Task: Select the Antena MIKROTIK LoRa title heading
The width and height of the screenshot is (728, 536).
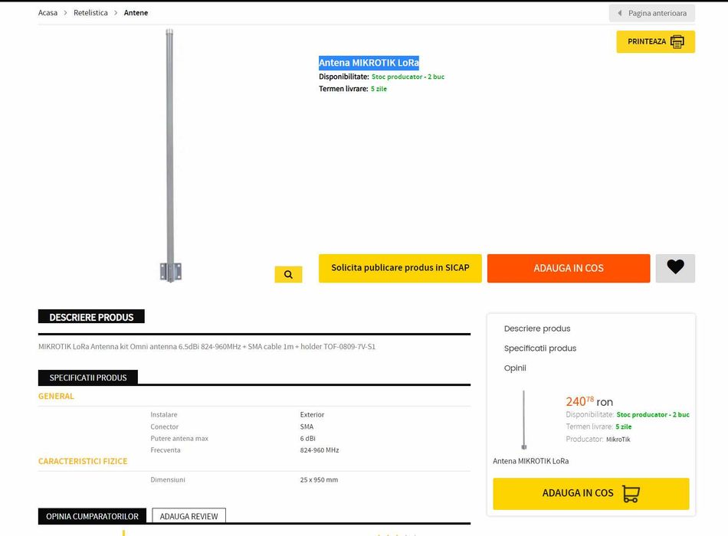Action: pyautogui.click(x=369, y=63)
